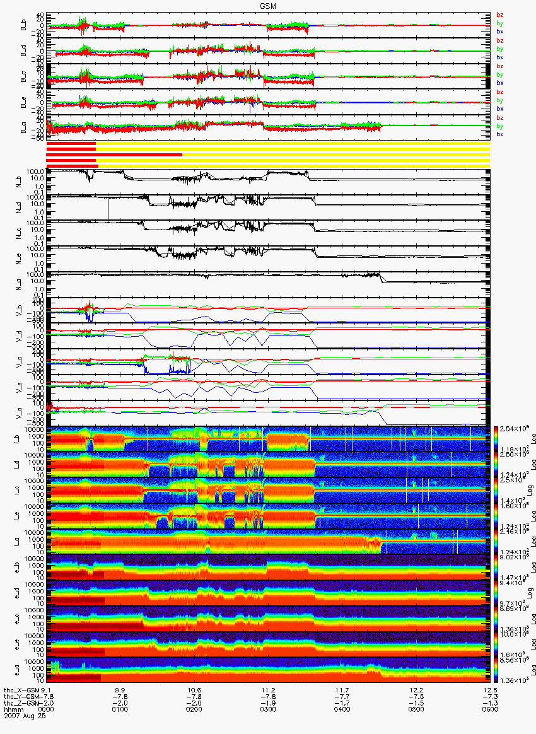The image size is (536, 734).
Task: Click the thc_X-GSM row label
Action: pyautogui.click(x=21, y=690)
